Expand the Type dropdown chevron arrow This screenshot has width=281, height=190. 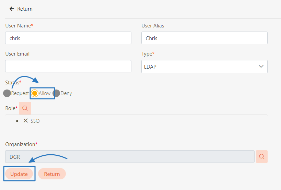pyautogui.click(x=261, y=67)
